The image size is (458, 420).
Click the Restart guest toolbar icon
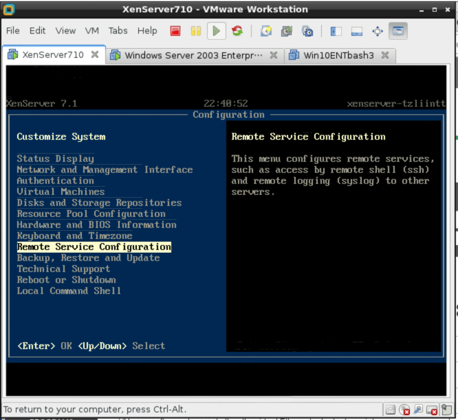click(237, 31)
